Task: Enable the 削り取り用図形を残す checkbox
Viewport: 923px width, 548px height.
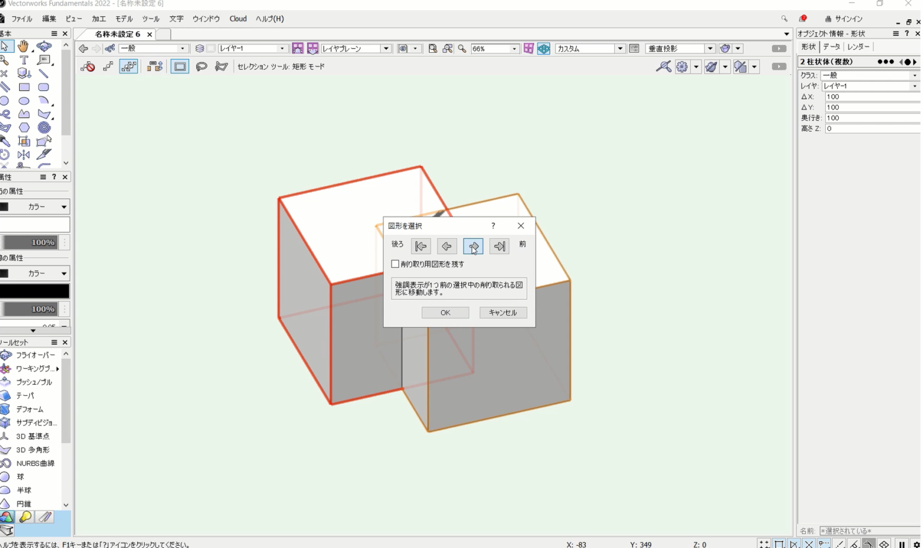Action: point(395,264)
